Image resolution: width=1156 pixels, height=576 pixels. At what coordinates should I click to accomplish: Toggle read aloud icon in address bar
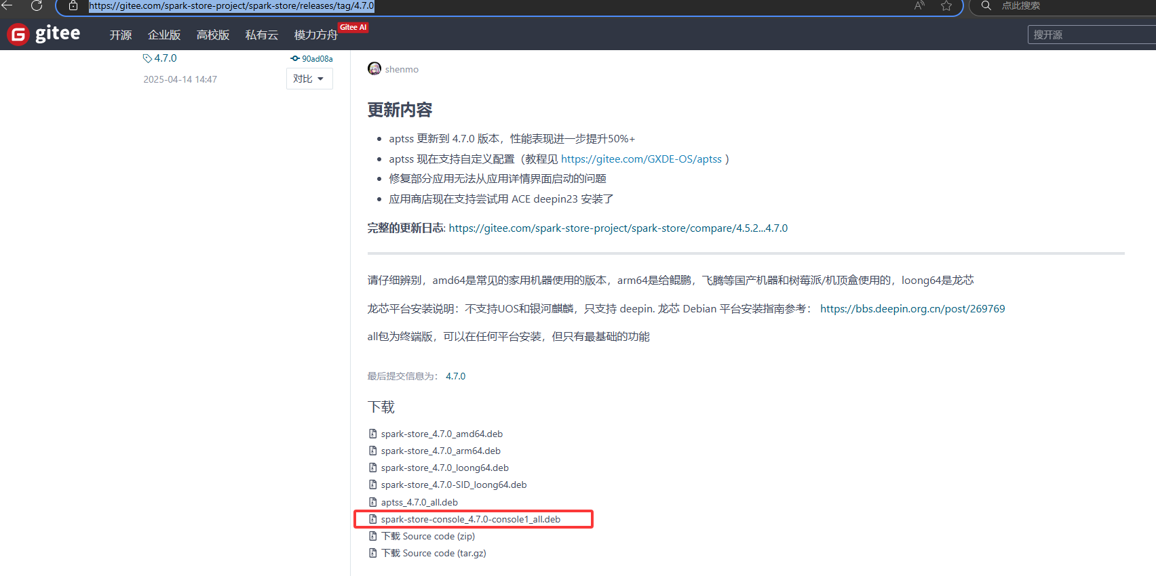[x=919, y=5]
